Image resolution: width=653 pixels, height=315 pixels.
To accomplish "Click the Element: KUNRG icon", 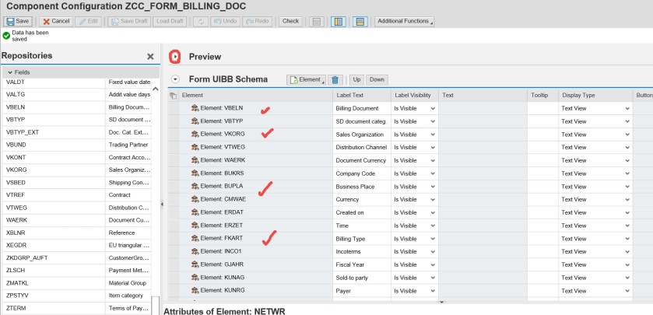I will 195,290.
